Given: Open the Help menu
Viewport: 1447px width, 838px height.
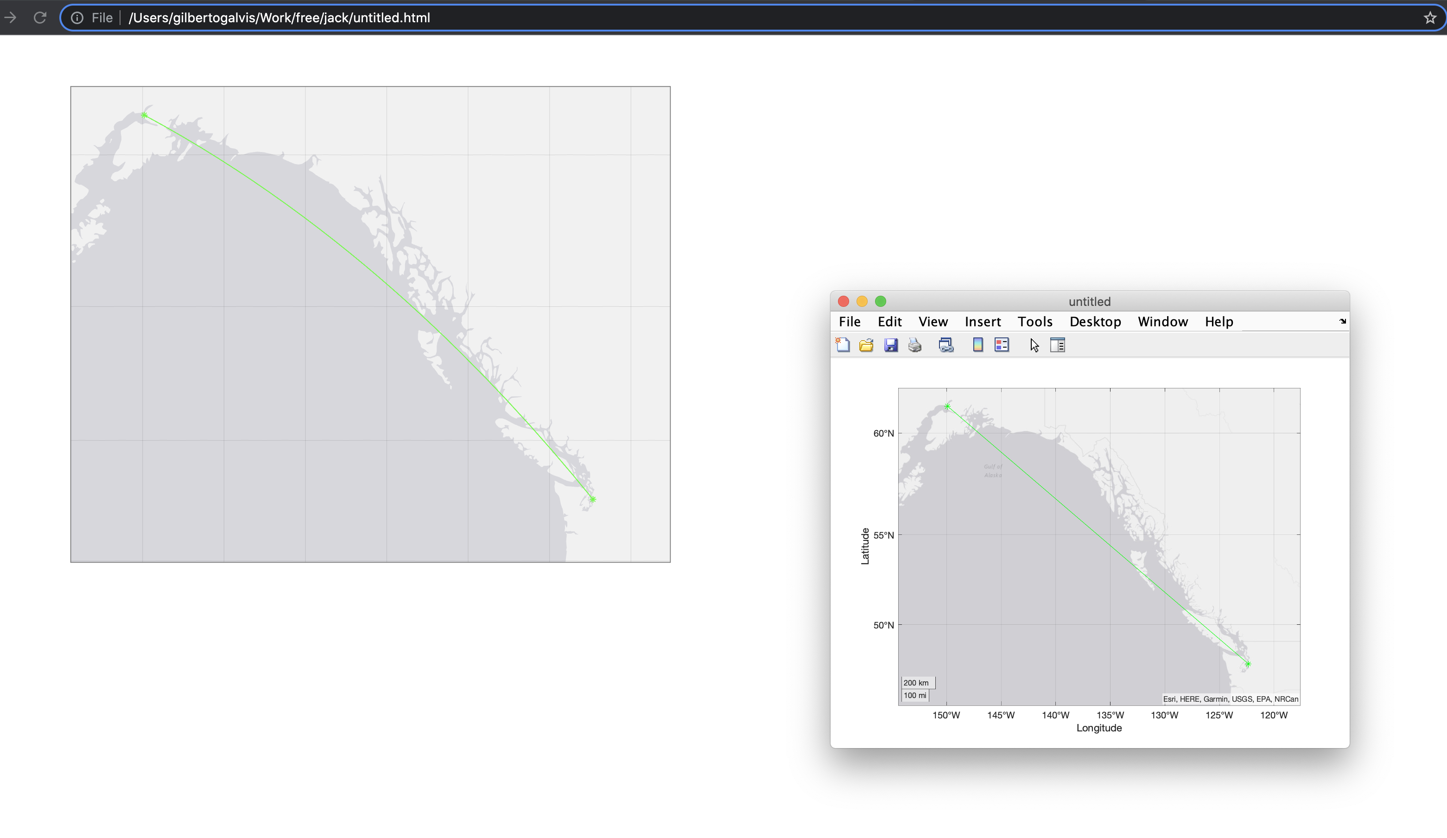Looking at the screenshot, I should [1219, 322].
